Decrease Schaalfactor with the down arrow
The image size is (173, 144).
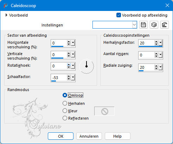[x=69, y=79]
